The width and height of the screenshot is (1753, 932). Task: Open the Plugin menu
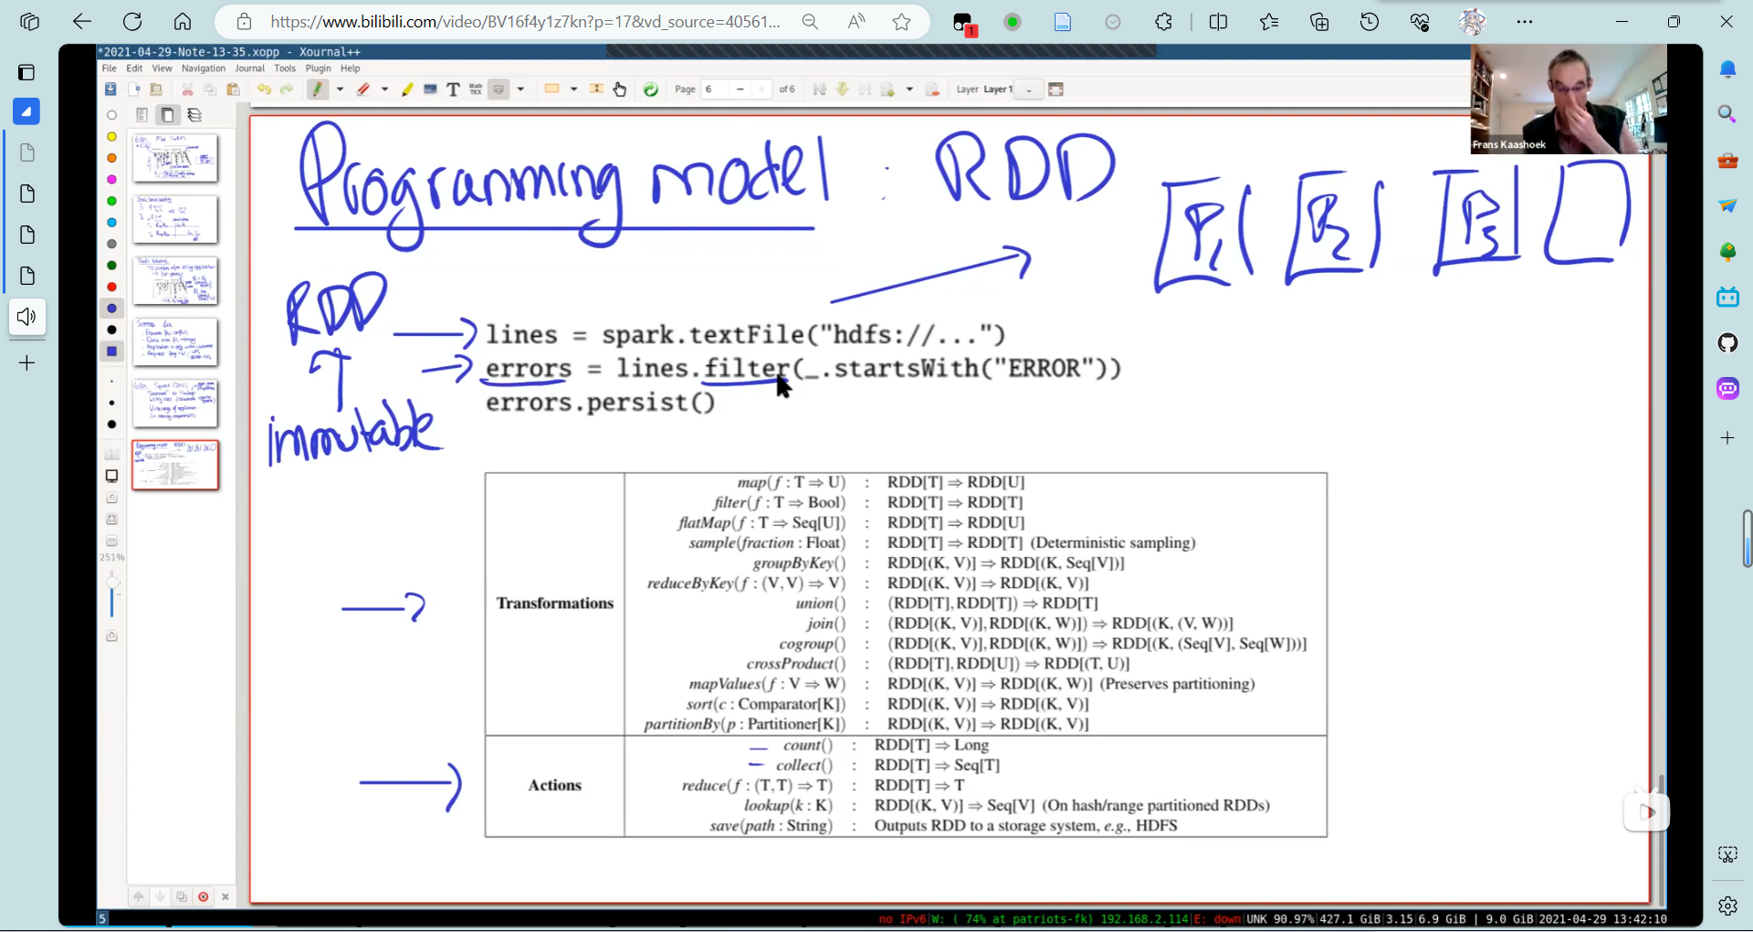pyautogui.click(x=318, y=68)
